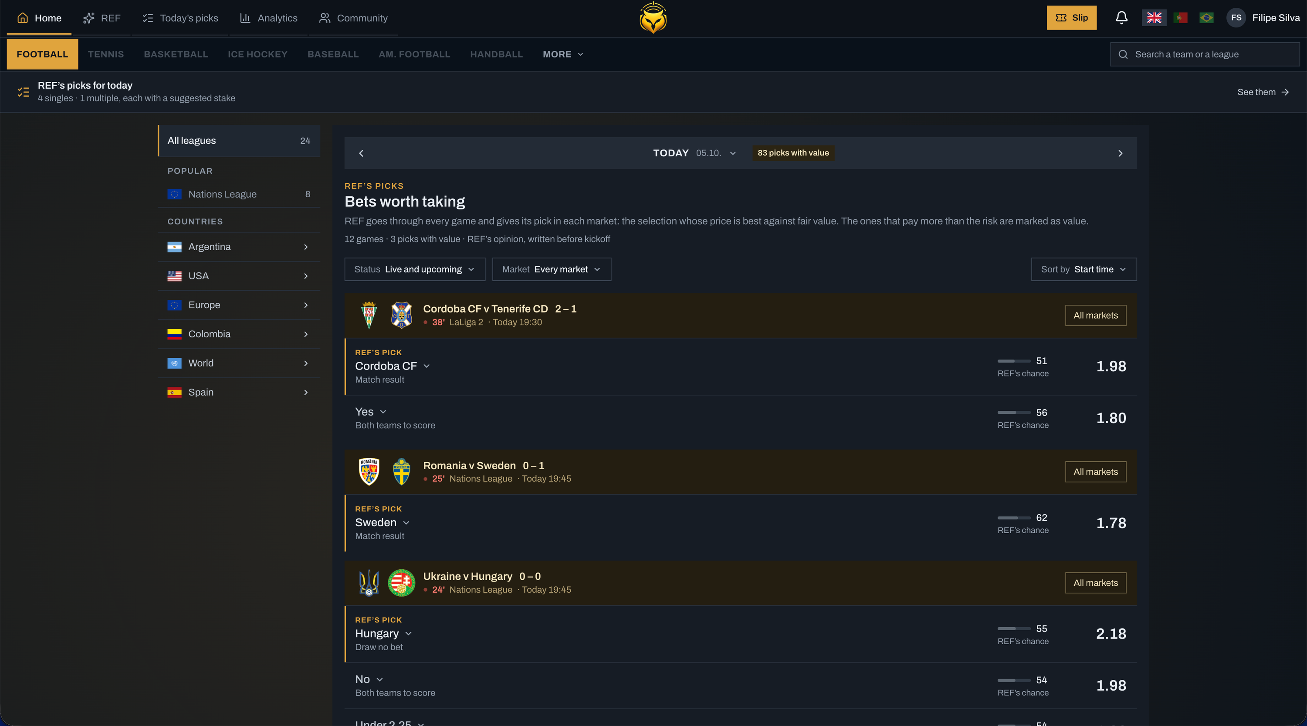Click the Tenerife CD crest
The image size is (1307, 726).
(x=401, y=315)
